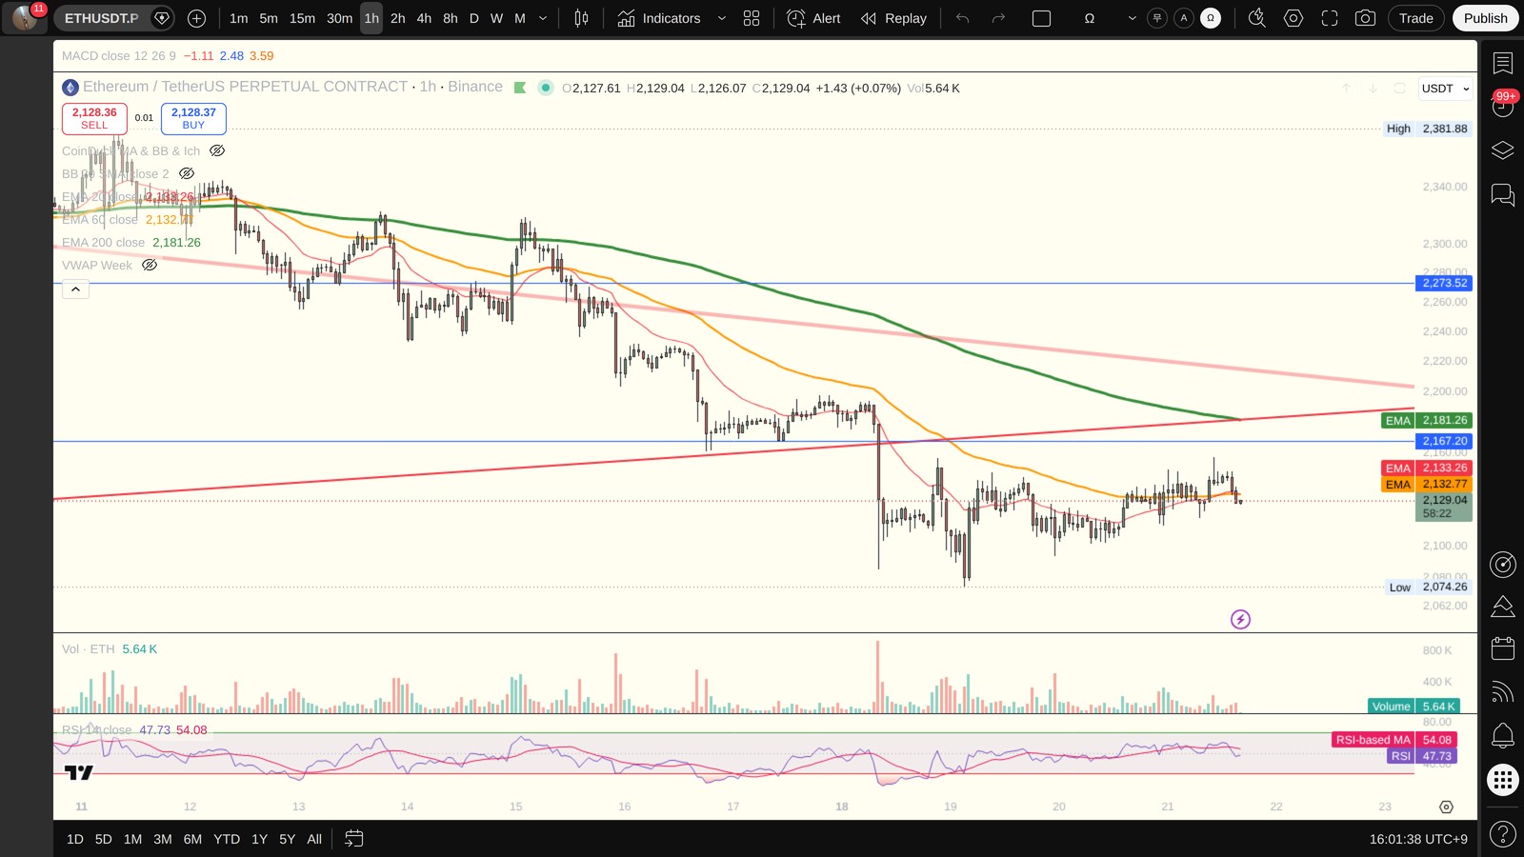Expand the manage layouts dropdown arrow
Viewport: 1524px width, 857px height.
pyautogui.click(x=1132, y=18)
